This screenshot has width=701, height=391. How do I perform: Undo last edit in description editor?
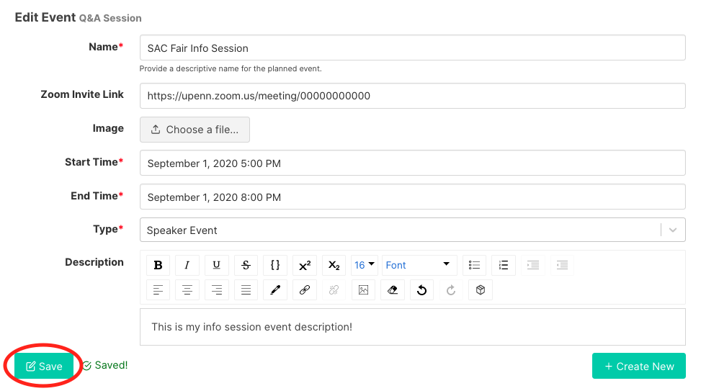point(422,290)
